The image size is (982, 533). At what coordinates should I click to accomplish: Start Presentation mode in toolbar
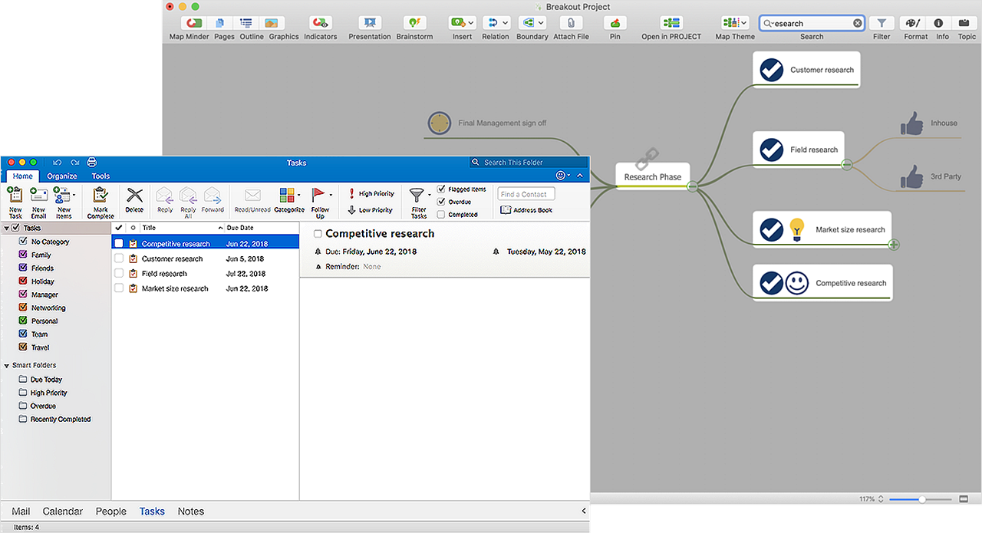point(369,24)
